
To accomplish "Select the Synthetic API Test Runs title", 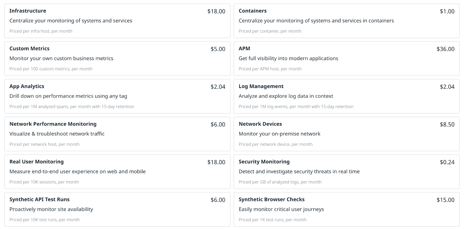I will pos(39,200).
